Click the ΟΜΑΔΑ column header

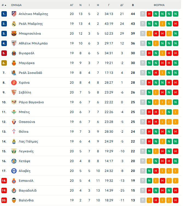[x=16, y=5]
